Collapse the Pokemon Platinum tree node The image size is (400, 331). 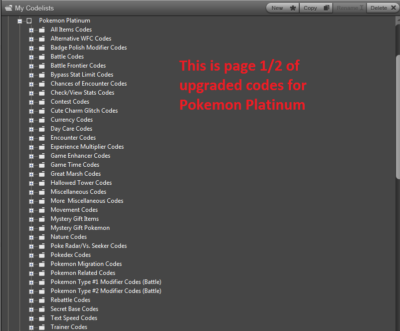coord(20,21)
